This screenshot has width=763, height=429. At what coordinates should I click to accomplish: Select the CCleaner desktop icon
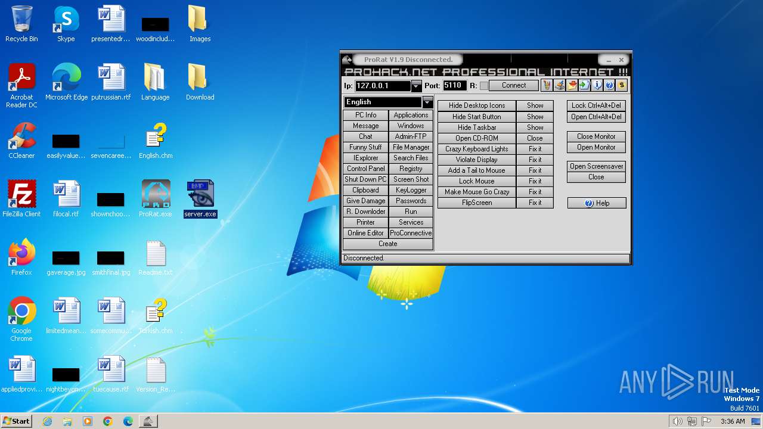tap(21, 141)
